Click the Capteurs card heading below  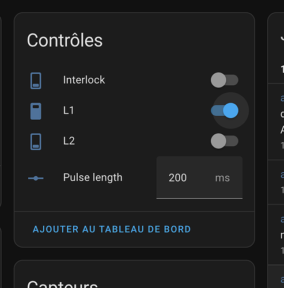pos(62,284)
